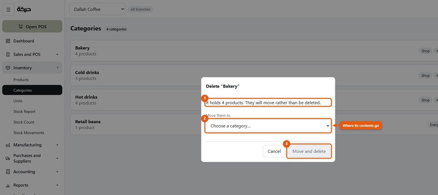
Task: Open Stock Report
Action: tap(32, 111)
